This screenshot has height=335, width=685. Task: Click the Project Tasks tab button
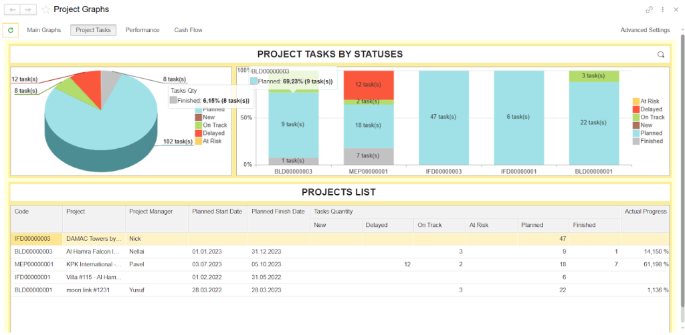pos(93,30)
